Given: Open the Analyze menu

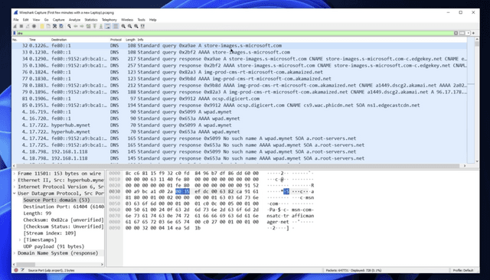Looking at the screenshot, I should [74, 20].
